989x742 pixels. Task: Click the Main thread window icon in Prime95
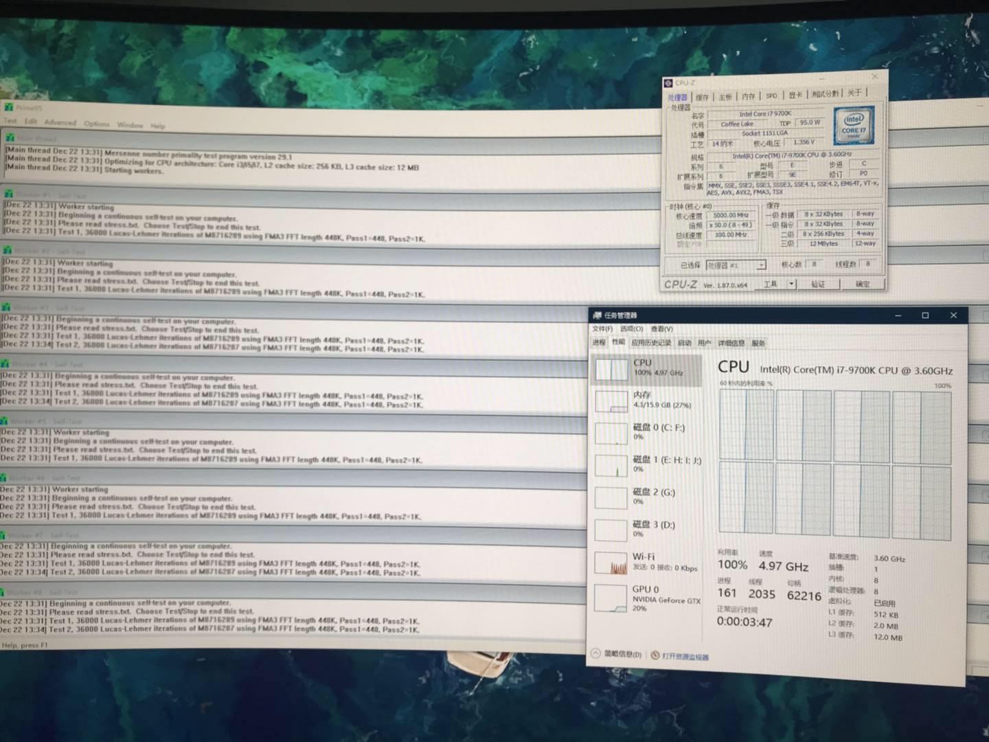9,138
